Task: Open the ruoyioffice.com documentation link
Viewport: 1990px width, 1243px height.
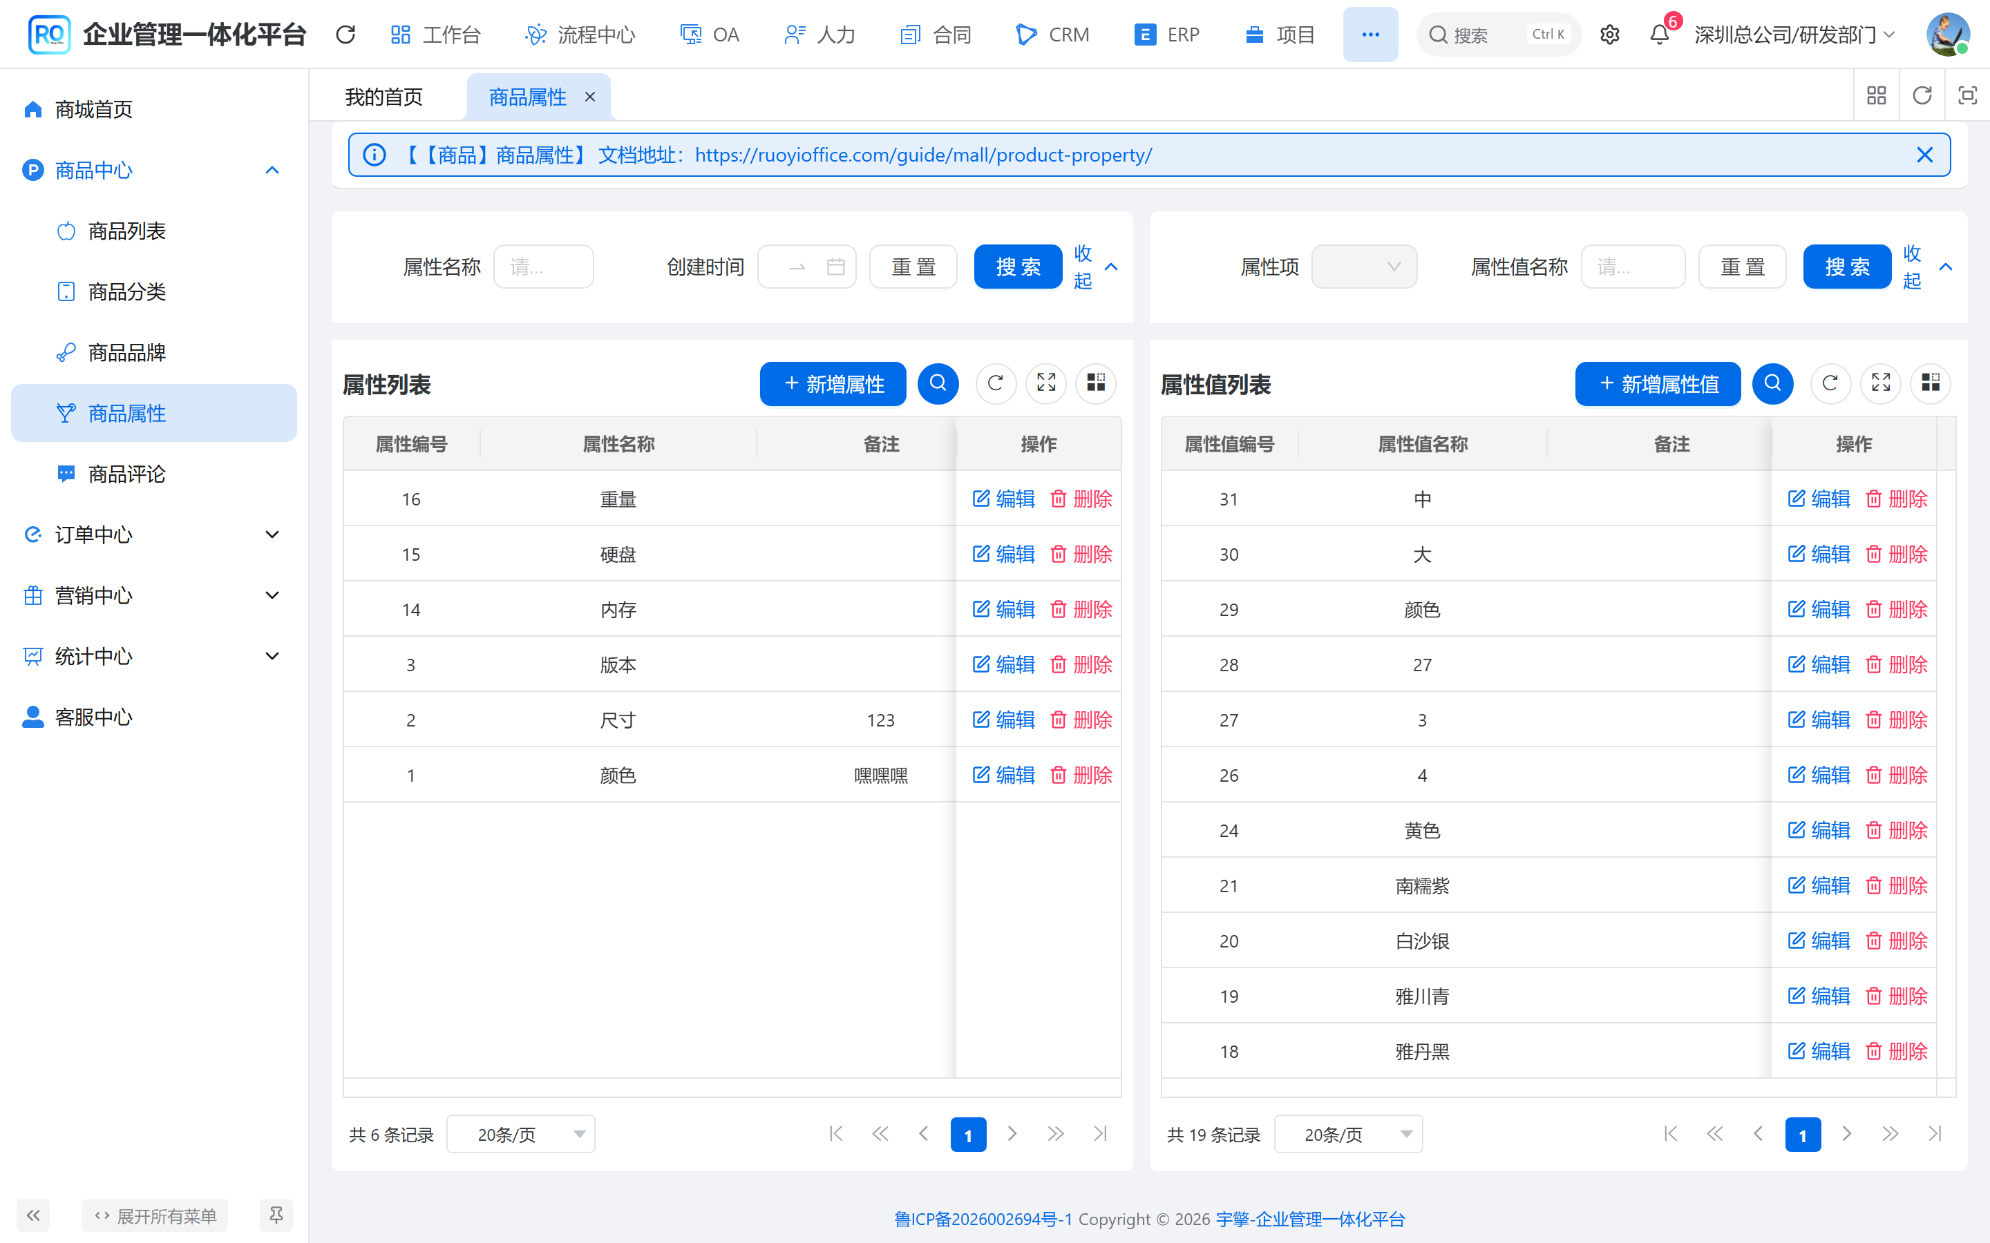Action: [x=922, y=155]
